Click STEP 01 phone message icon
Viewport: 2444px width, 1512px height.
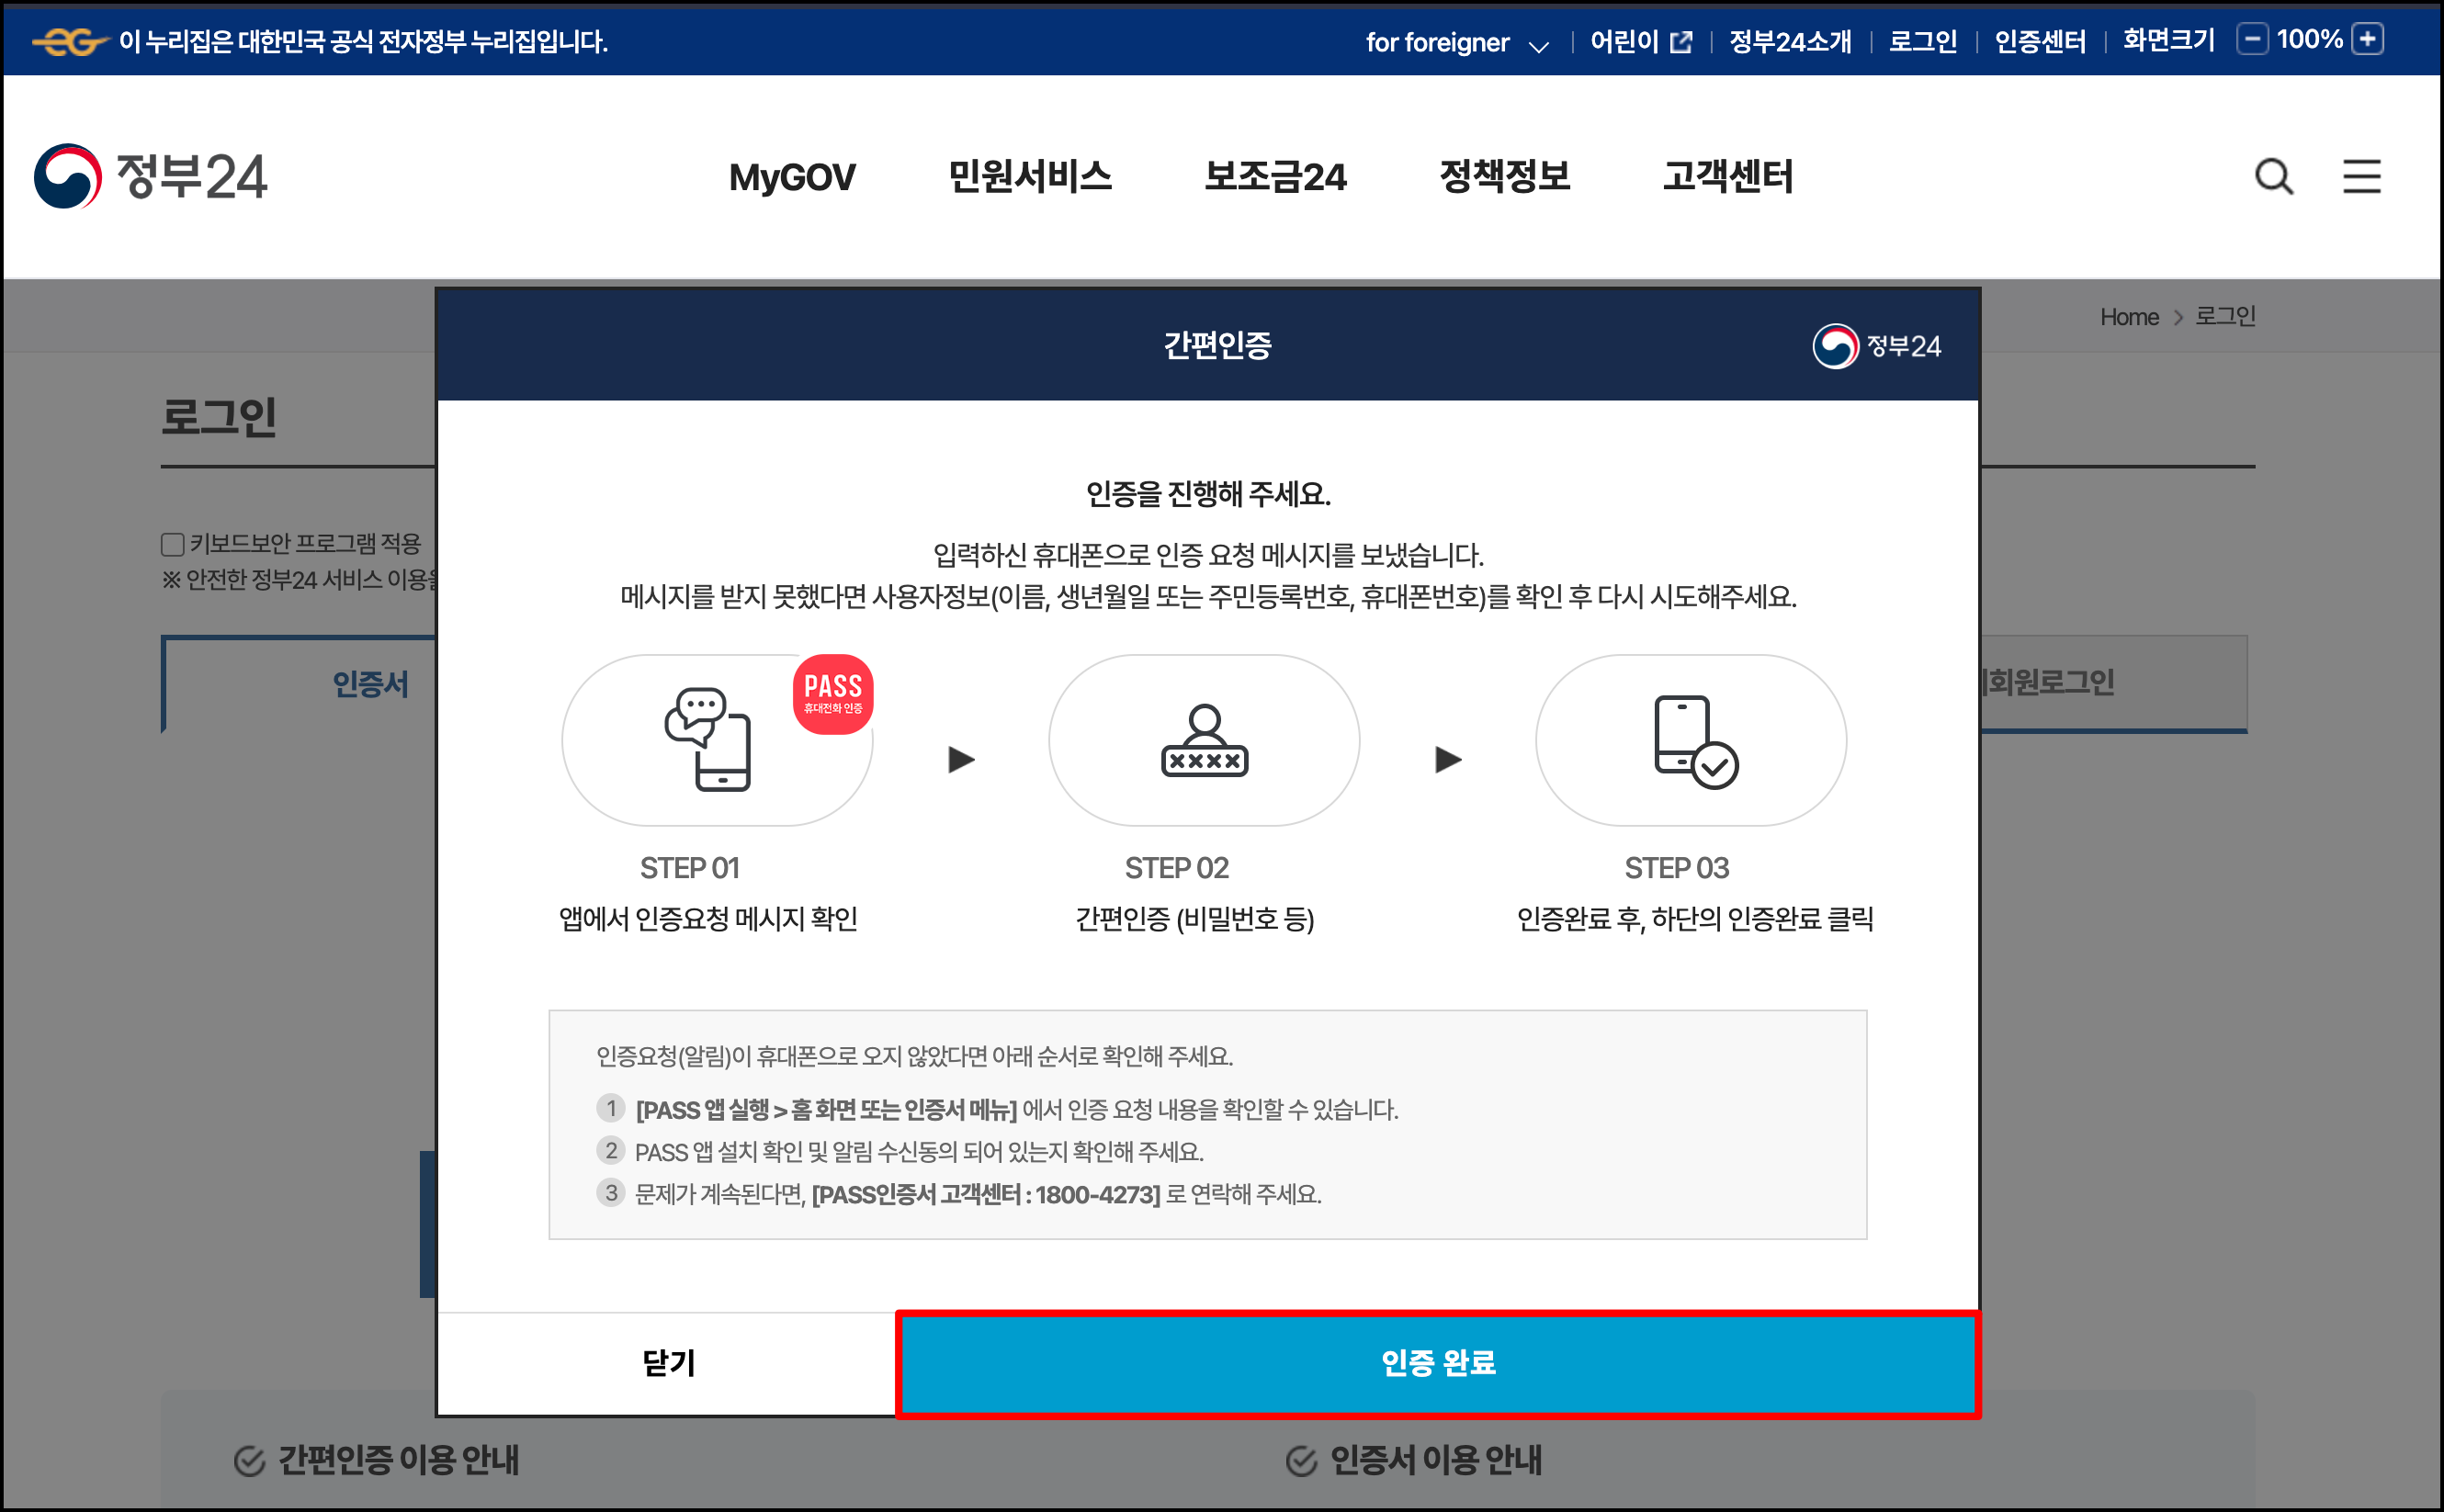[708, 739]
